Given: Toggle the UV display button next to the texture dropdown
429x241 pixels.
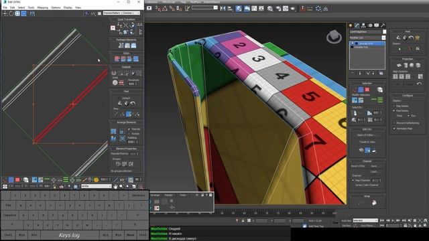Looking at the screenshot, I should tap(93, 13).
